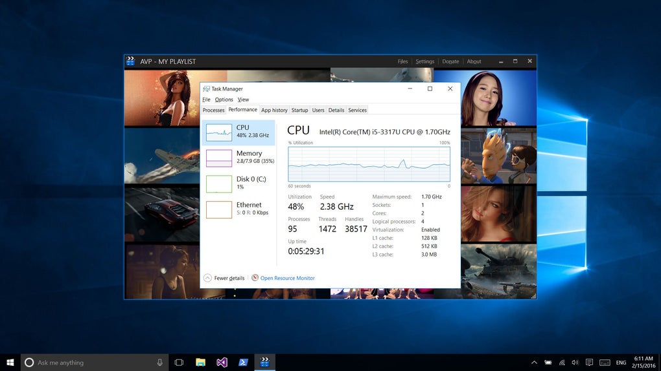
Task: Open the tank thumbnail in AVP playlist
Action: tap(499, 271)
